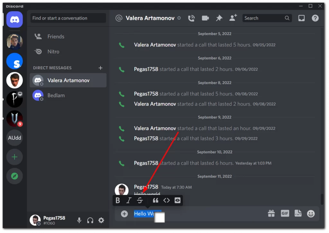Start a voice call with Valera Artamonov
329x233 pixels.
(x=191, y=18)
